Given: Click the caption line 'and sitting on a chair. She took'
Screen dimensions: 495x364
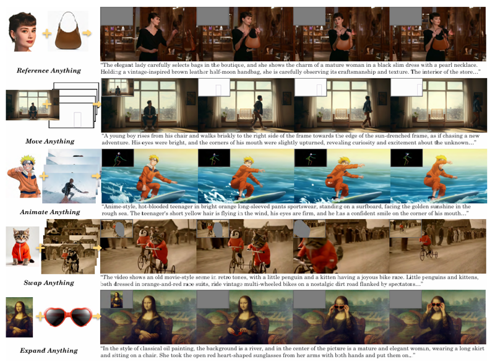Looking at the screenshot, I should point(257,355).
